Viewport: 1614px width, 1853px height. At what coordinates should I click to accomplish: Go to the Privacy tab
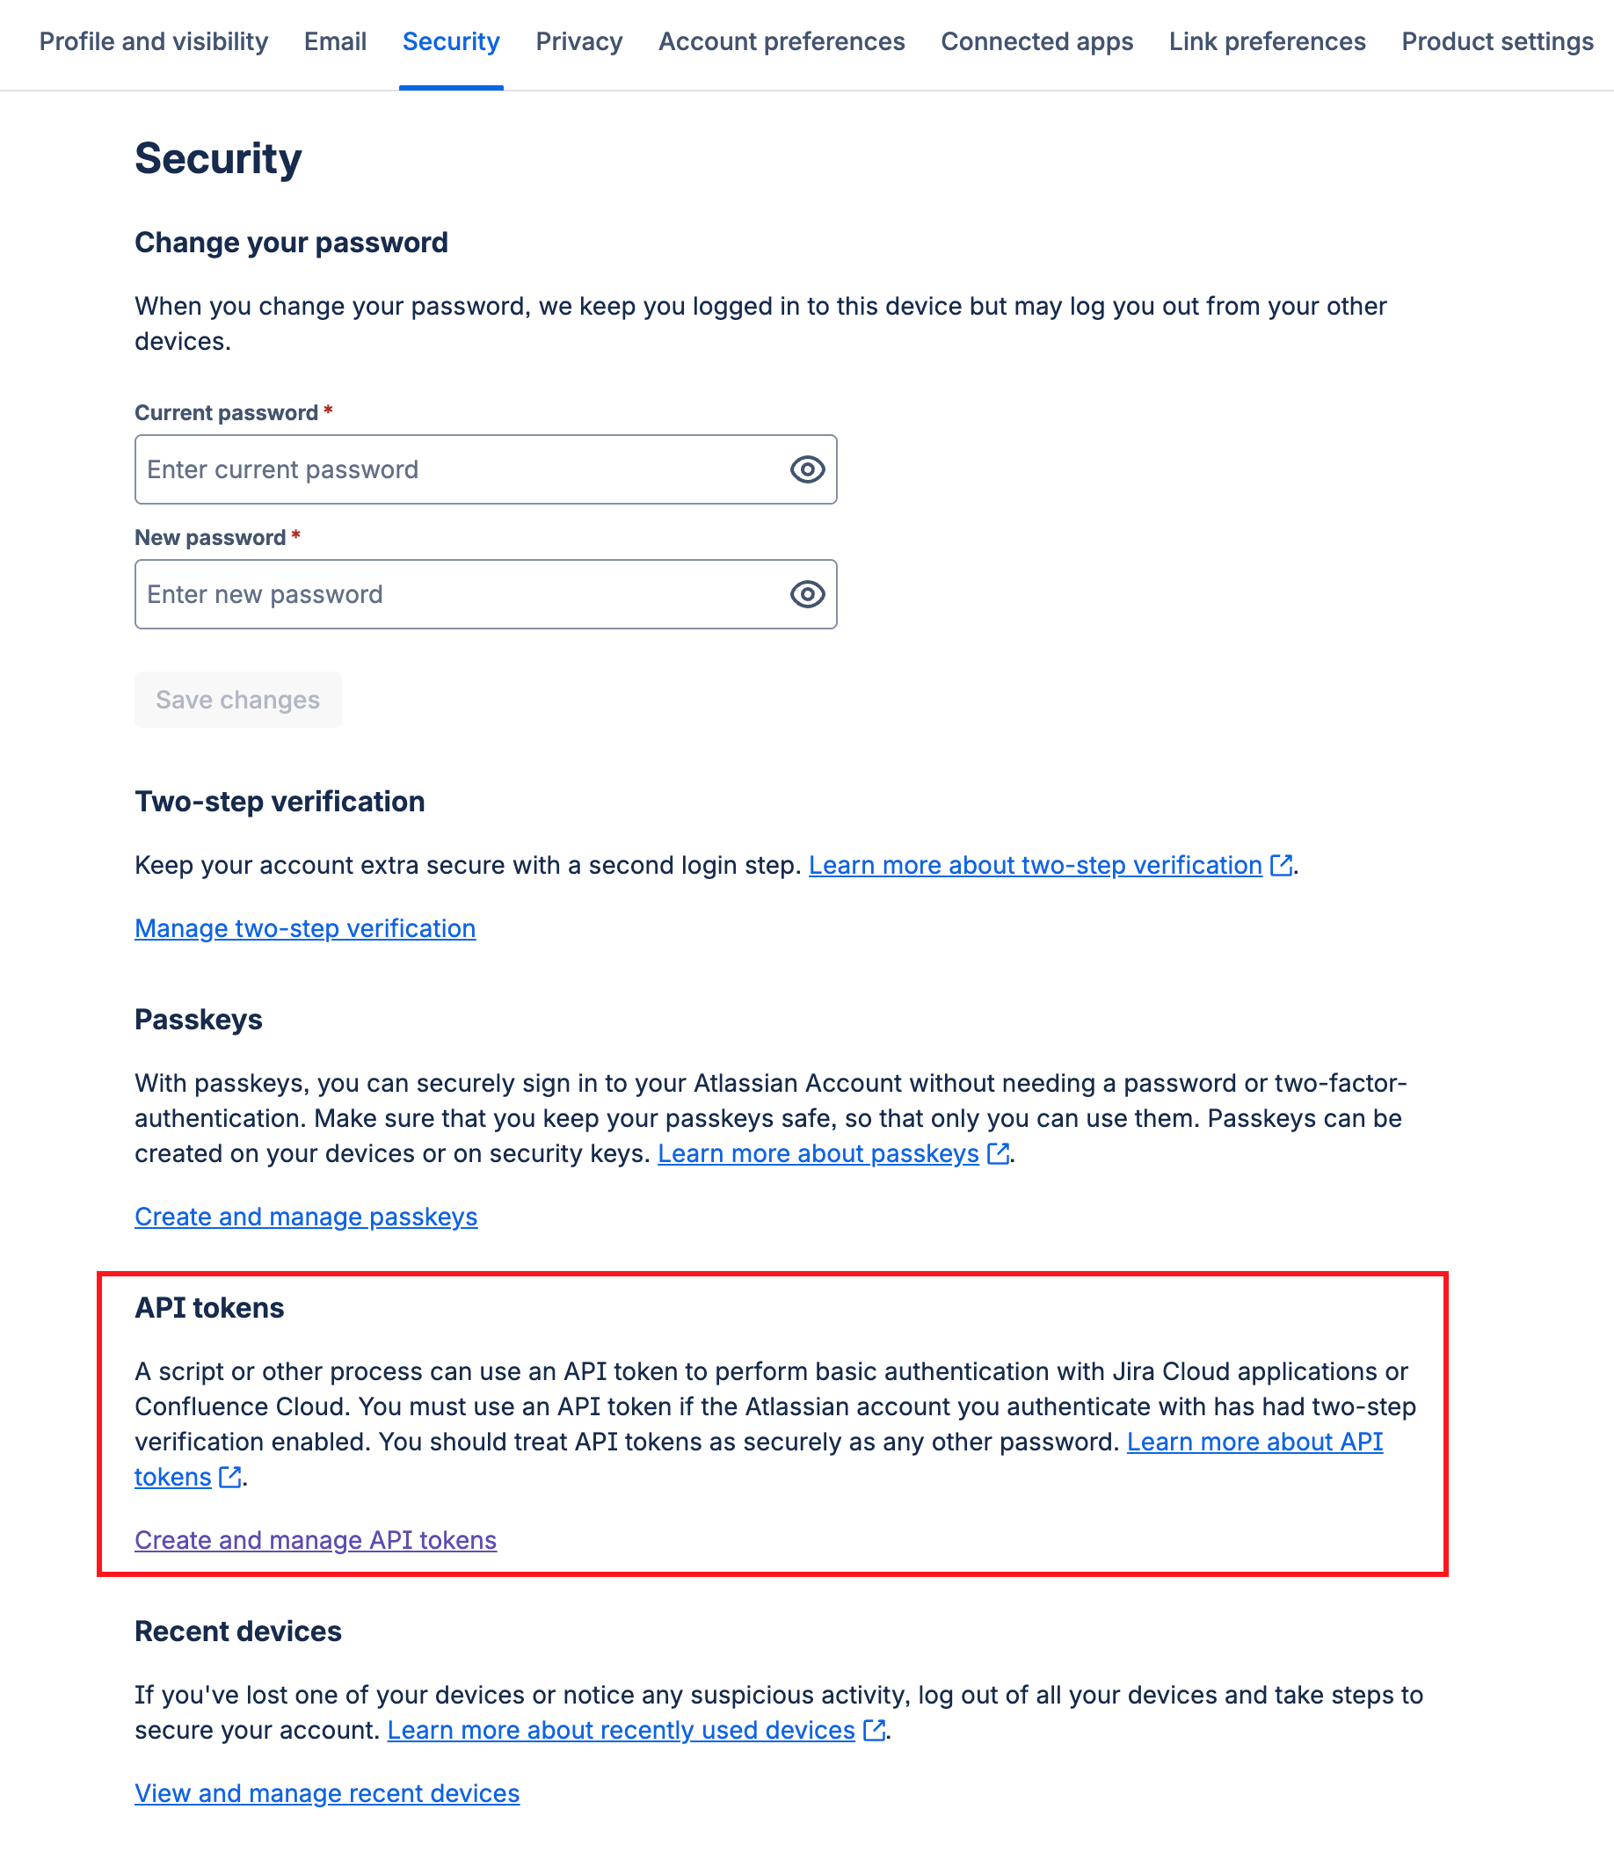click(579, 41)
